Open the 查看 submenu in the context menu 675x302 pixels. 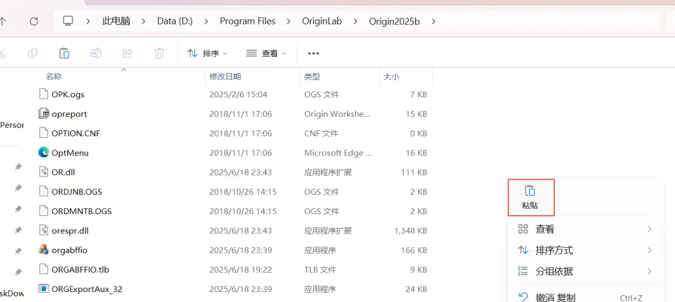(584, 230)
